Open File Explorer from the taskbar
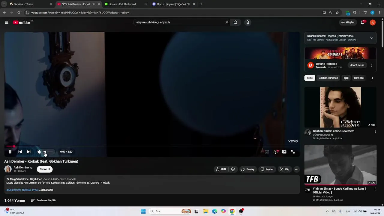Image resolution: width=384 pixels, height=216 pixels. coord(205,211)
